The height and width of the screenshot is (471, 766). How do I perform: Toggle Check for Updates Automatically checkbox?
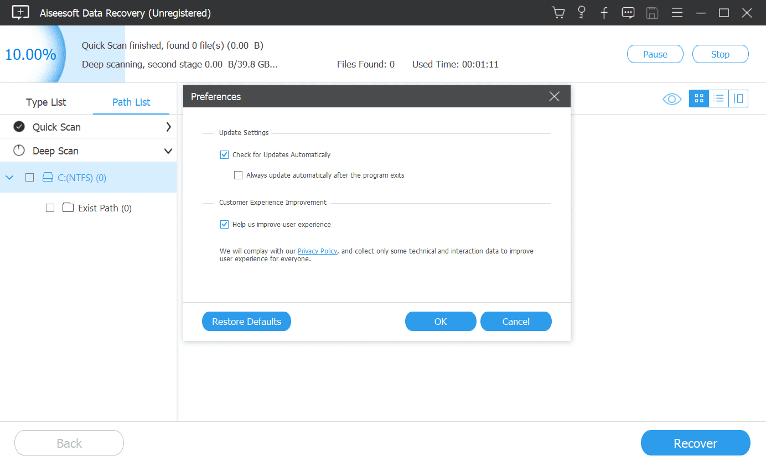coord(224,155)
